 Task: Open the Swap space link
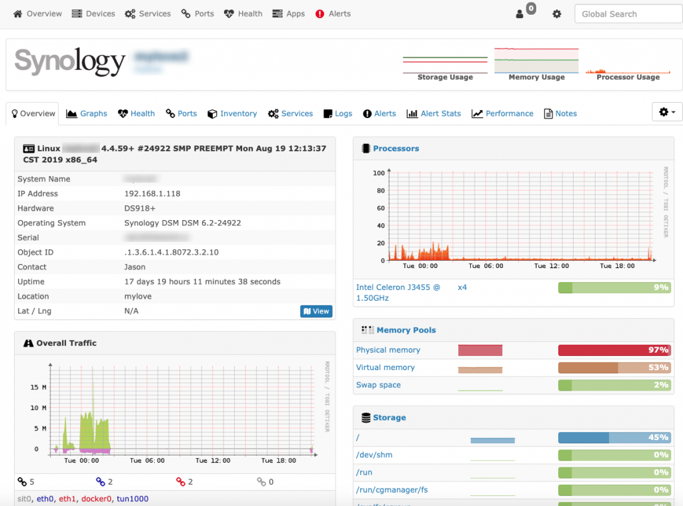click(379, 385)
